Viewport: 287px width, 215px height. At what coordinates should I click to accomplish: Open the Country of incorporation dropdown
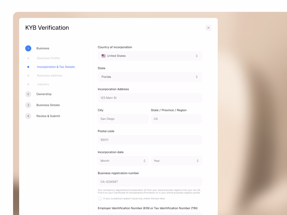point(150,56)
